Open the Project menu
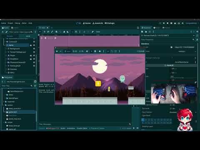 click(10, 23)
